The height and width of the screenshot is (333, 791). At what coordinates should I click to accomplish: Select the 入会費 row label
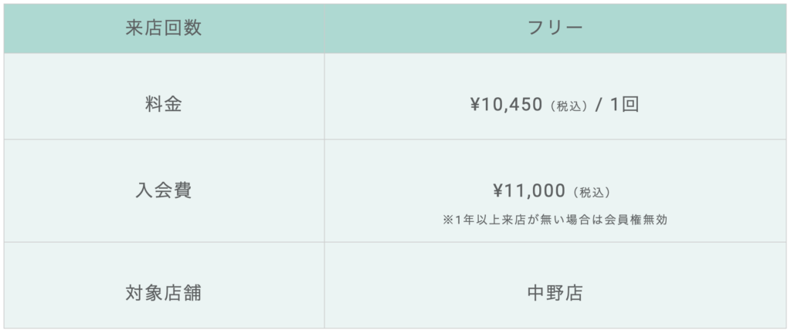164,190
